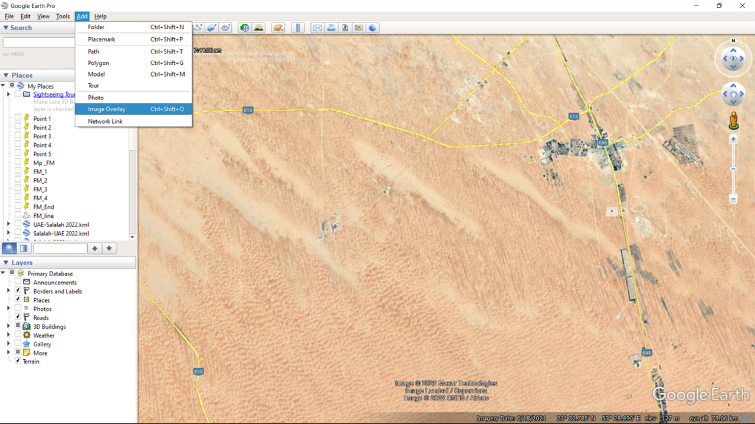Check the Point 3 checkbox

coord(18,136)
